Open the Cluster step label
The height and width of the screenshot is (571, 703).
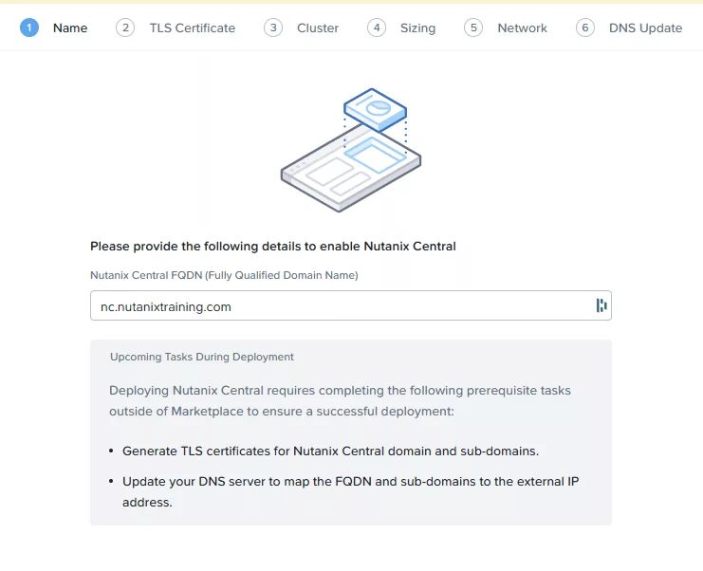[318, 28]
